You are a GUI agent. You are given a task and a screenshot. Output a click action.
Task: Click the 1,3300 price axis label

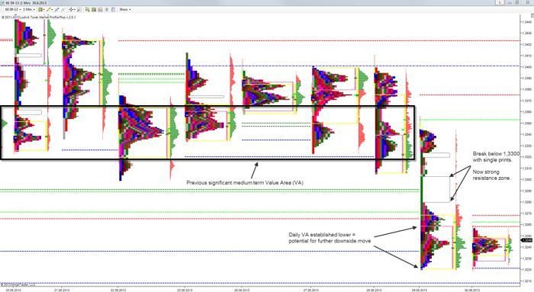tap(526, 179)
